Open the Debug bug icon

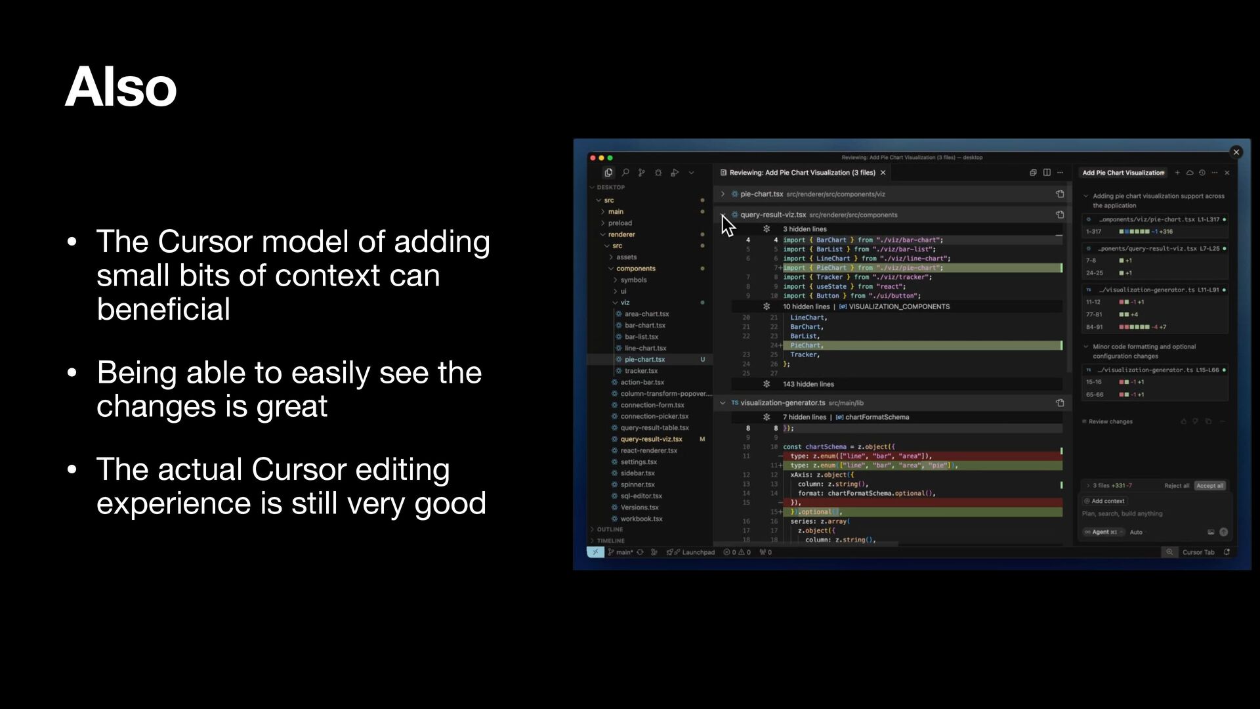[658, 173]
